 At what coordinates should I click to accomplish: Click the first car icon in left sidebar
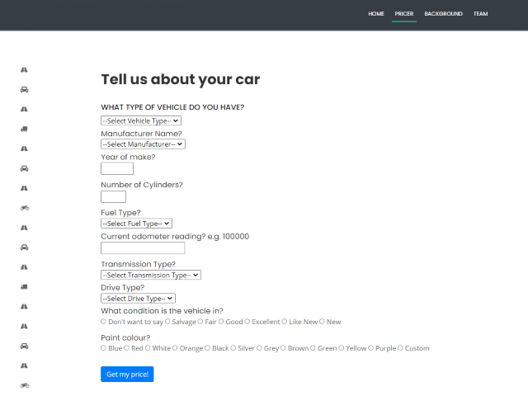pos(25,89)
